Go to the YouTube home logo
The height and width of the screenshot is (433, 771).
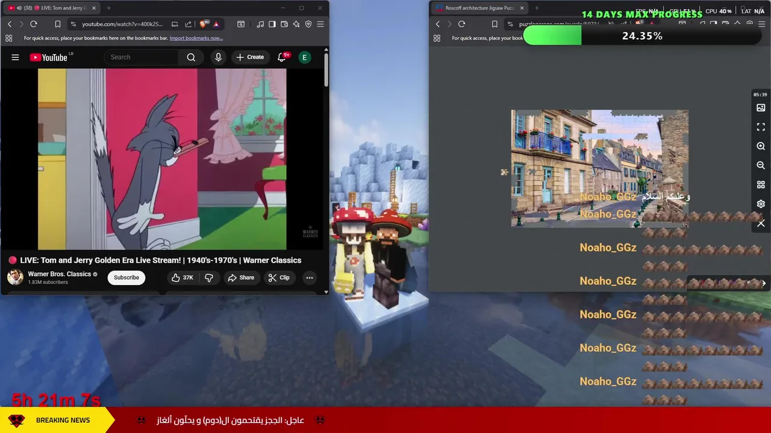(x=48, y=57)
